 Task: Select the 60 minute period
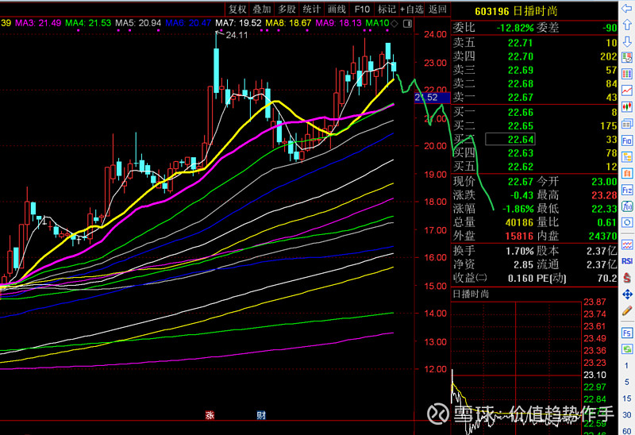626,430
